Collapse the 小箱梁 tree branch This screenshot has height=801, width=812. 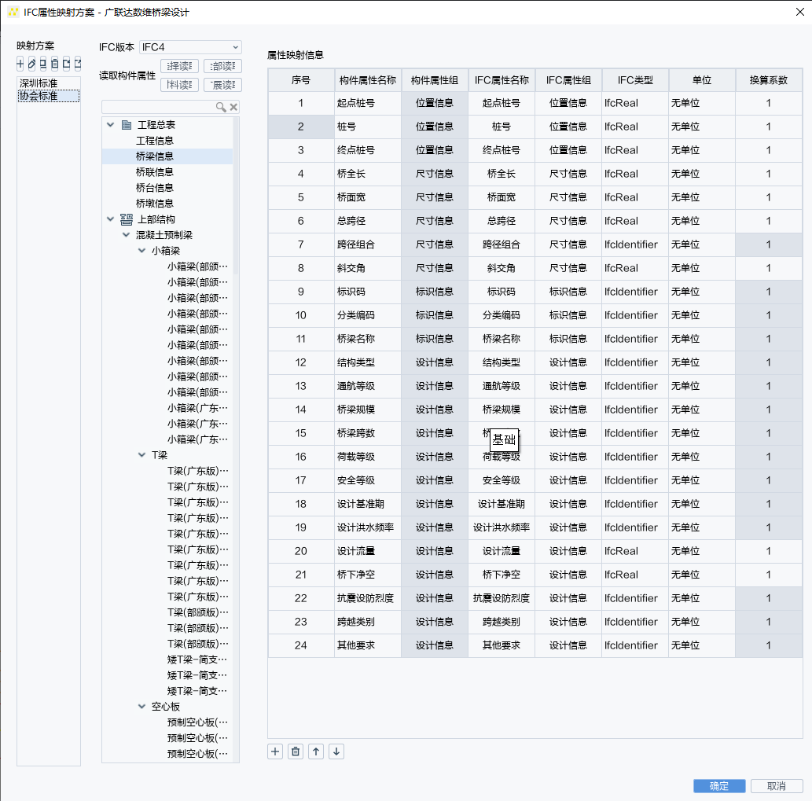[141, 251]
